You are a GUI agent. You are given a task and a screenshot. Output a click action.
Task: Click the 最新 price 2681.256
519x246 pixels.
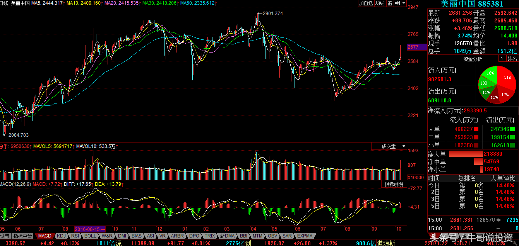[461, 13]
